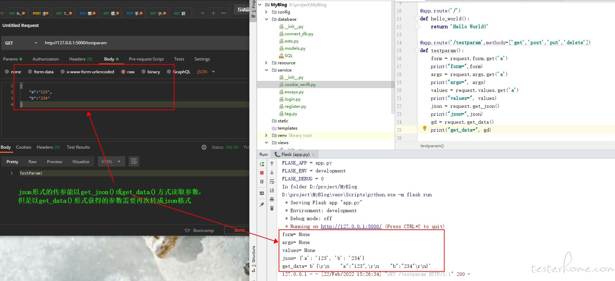Expand the venv library root folder
The height and width of the screenshot is (281, 615).
point(266,135)
